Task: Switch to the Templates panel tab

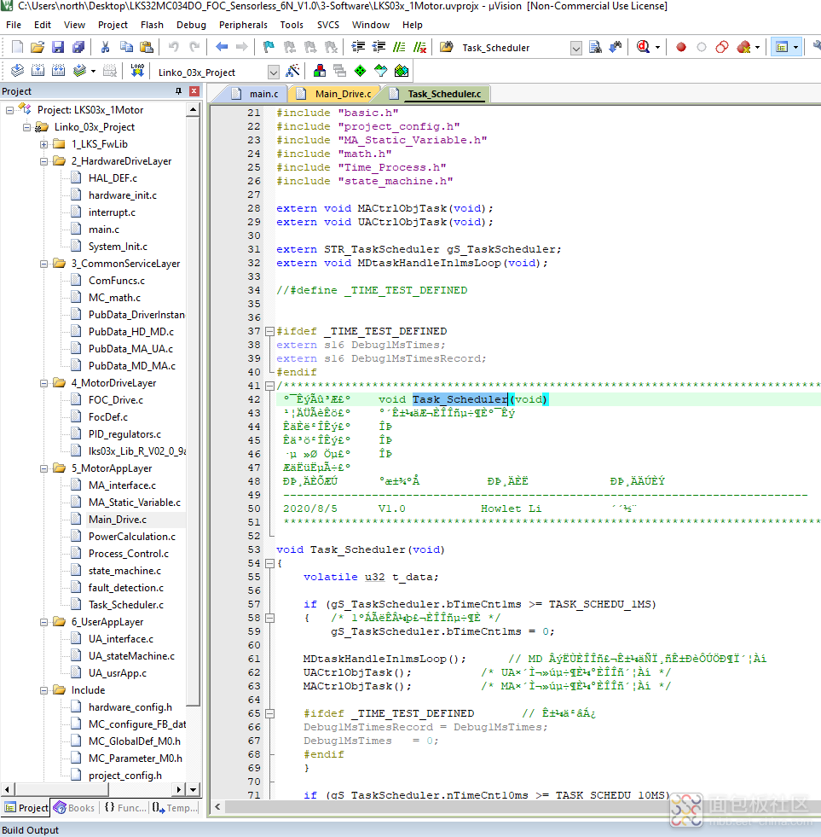Action: coord(175,808)
